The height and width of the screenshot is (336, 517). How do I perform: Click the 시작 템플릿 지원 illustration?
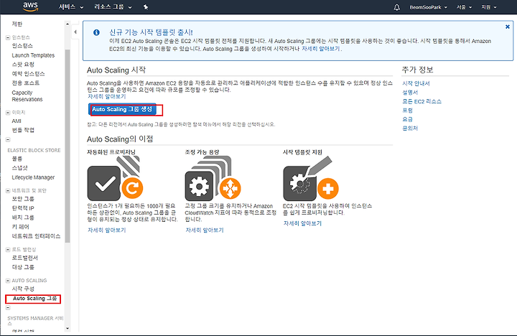(x=311, y=178)
